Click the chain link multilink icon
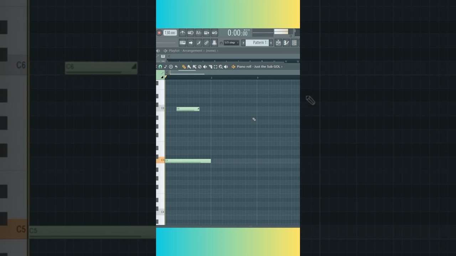The height and width of the screenshot is (256, 456). (207, 43)
